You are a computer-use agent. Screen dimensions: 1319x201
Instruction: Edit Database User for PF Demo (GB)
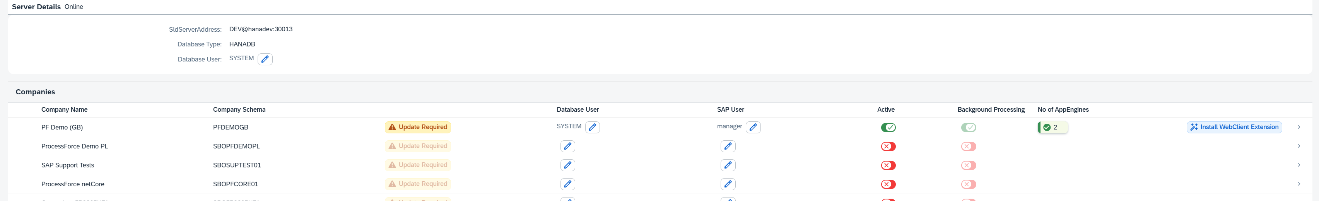tap(593, 127)
